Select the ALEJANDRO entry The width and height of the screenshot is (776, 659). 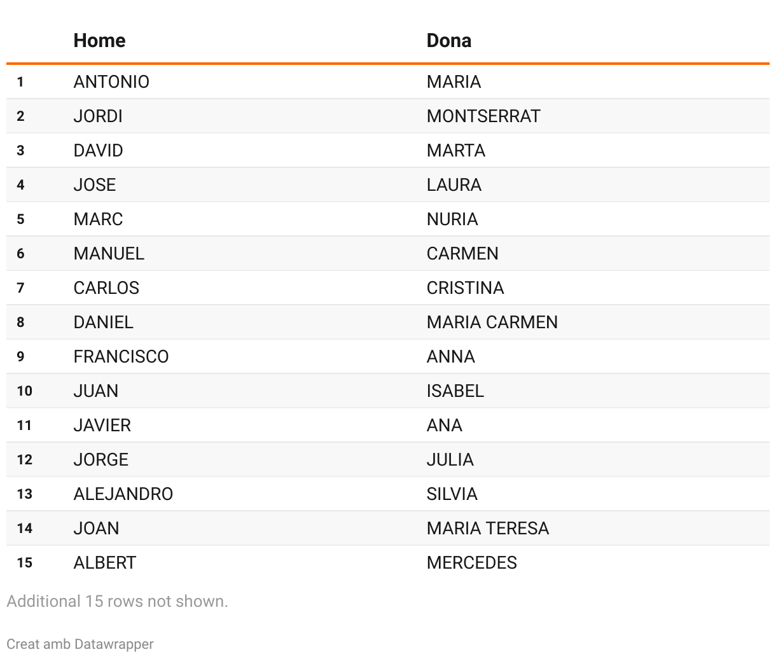123,494
